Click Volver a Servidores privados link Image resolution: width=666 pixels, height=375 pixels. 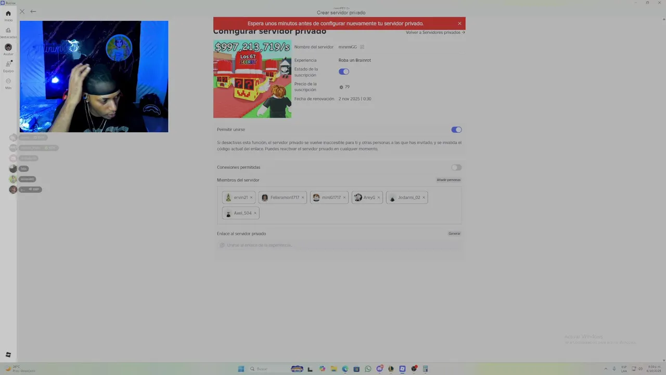[x=436, y=32]
